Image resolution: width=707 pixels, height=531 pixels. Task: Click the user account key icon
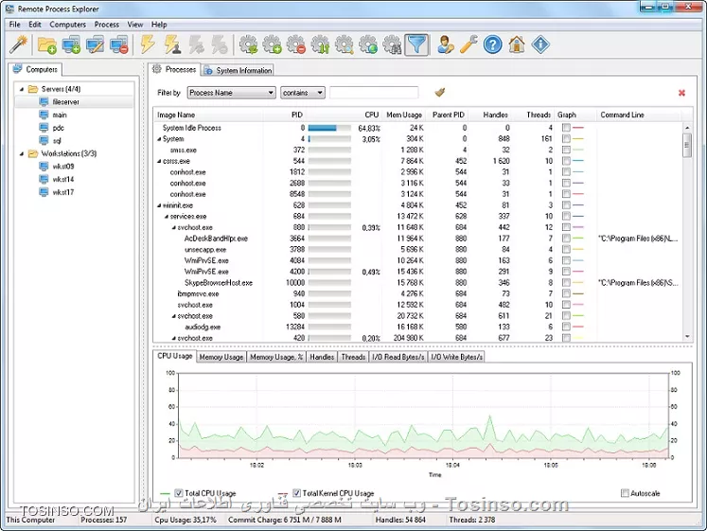point(446,44)
